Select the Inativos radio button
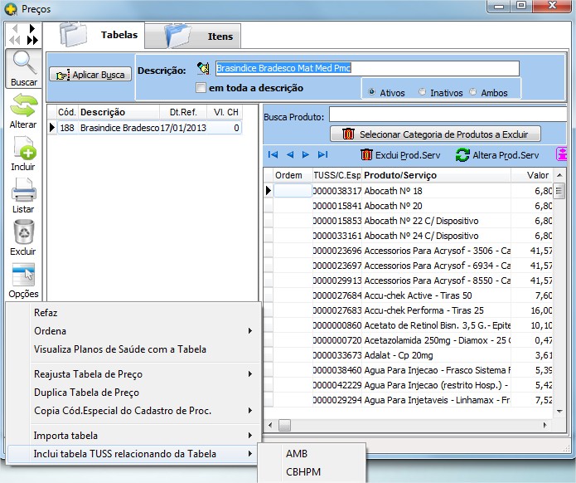576x483 pixels. (423, 92)
